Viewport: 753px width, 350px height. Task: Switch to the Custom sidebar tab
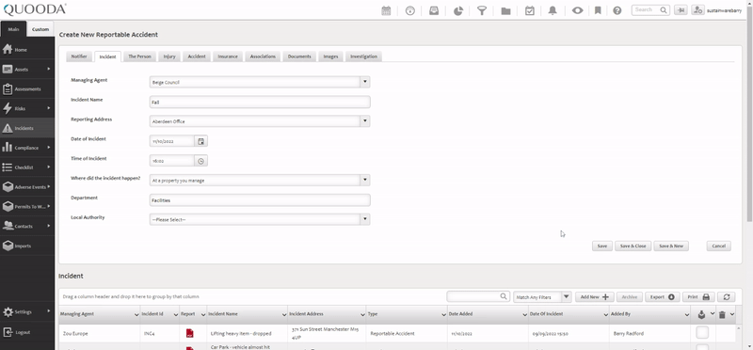pos(40,29)
